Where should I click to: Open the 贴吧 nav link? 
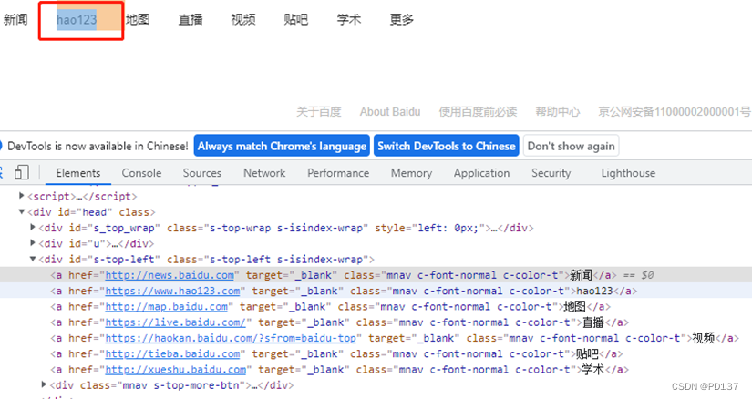296,20
